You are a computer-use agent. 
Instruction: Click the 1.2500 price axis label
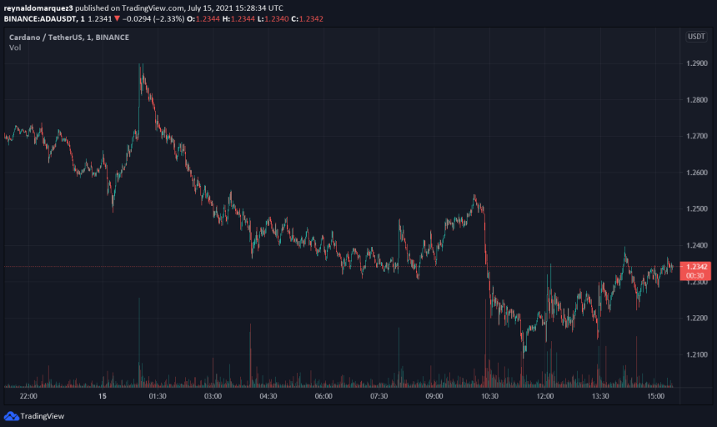(x=696, y=209)
